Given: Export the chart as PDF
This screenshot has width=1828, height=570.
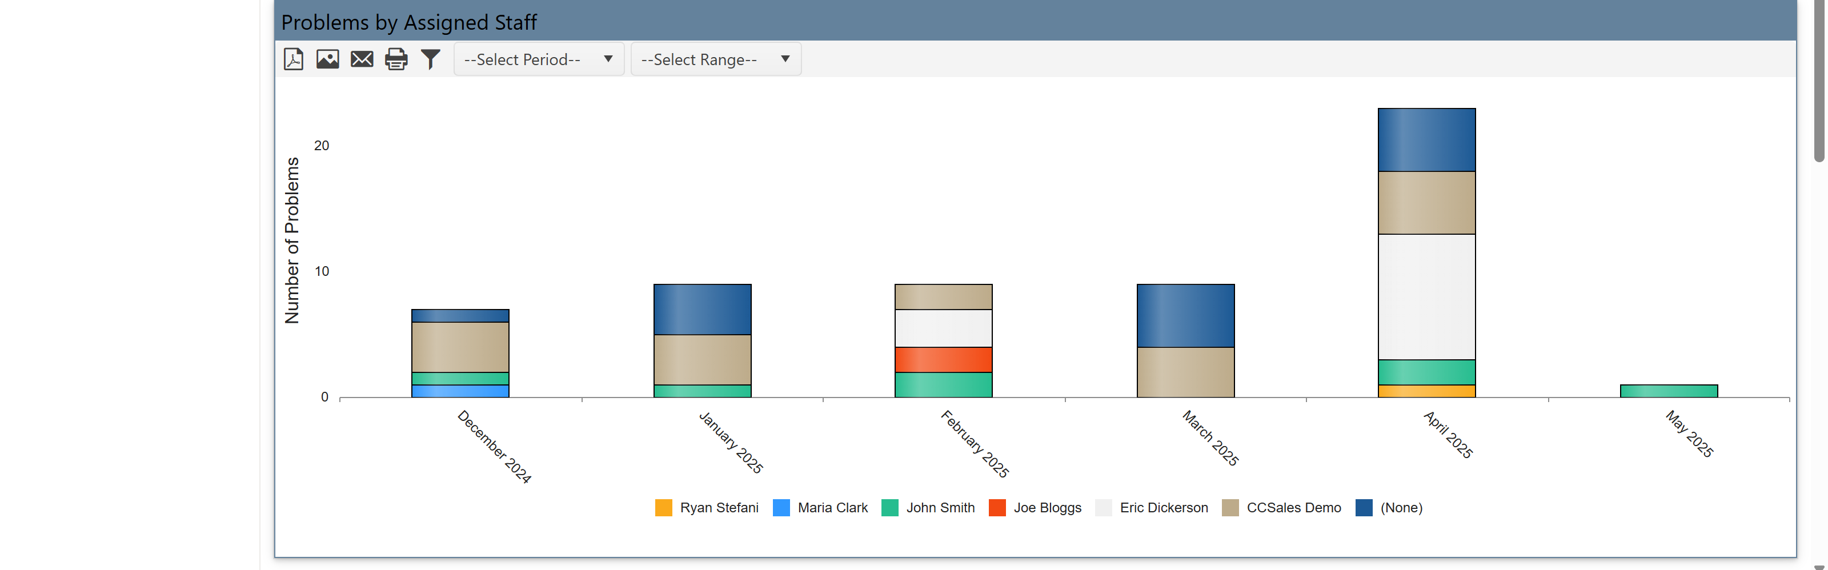Looking at the screenshot, I should pyautogui.click(x=293, y=59).
